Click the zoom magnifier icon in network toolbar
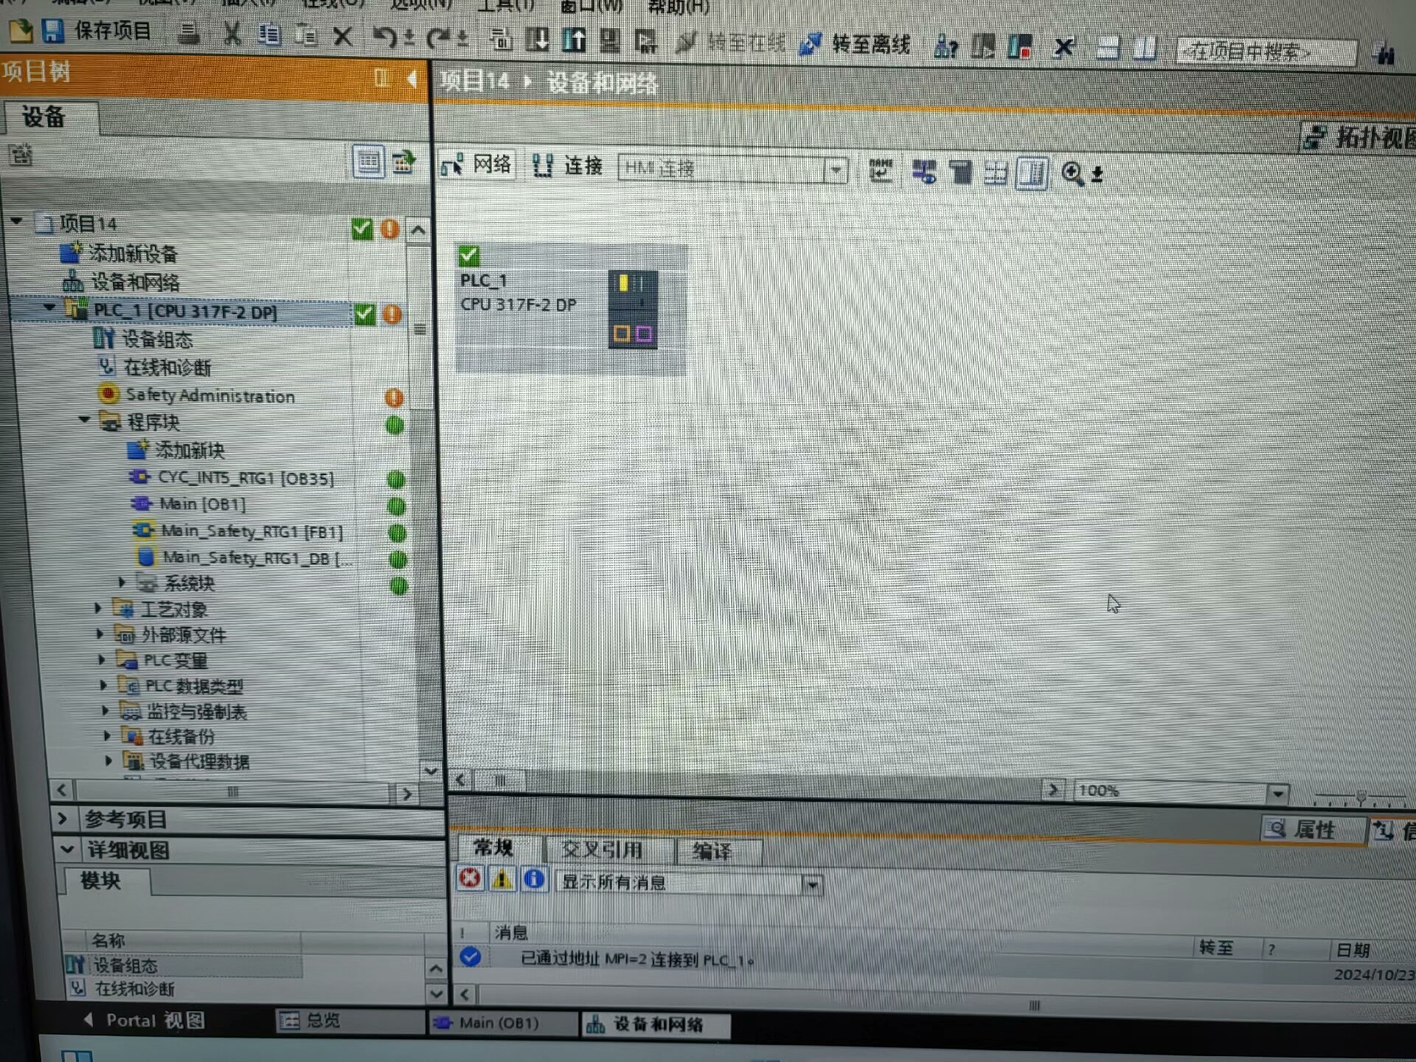This screenshot has height=1062, width=1416. tap(1072, 174)
